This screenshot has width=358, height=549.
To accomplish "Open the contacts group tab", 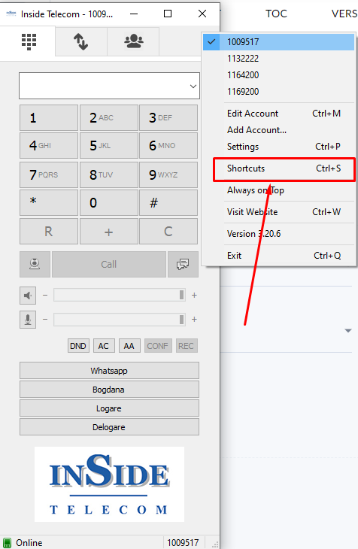I will coord(133,41).
